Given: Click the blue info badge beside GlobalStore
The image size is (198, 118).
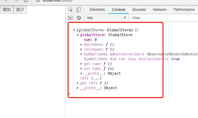Looking at the screenshot, I should click(136, 30).
